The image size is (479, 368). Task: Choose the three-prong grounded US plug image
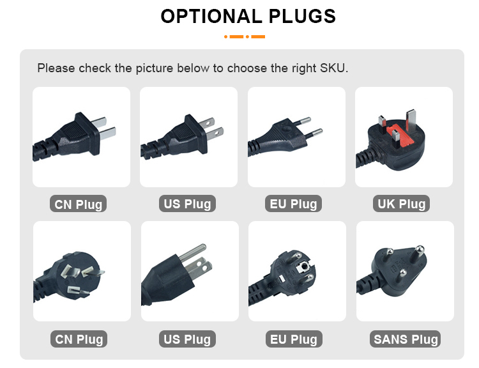[190, 271]
